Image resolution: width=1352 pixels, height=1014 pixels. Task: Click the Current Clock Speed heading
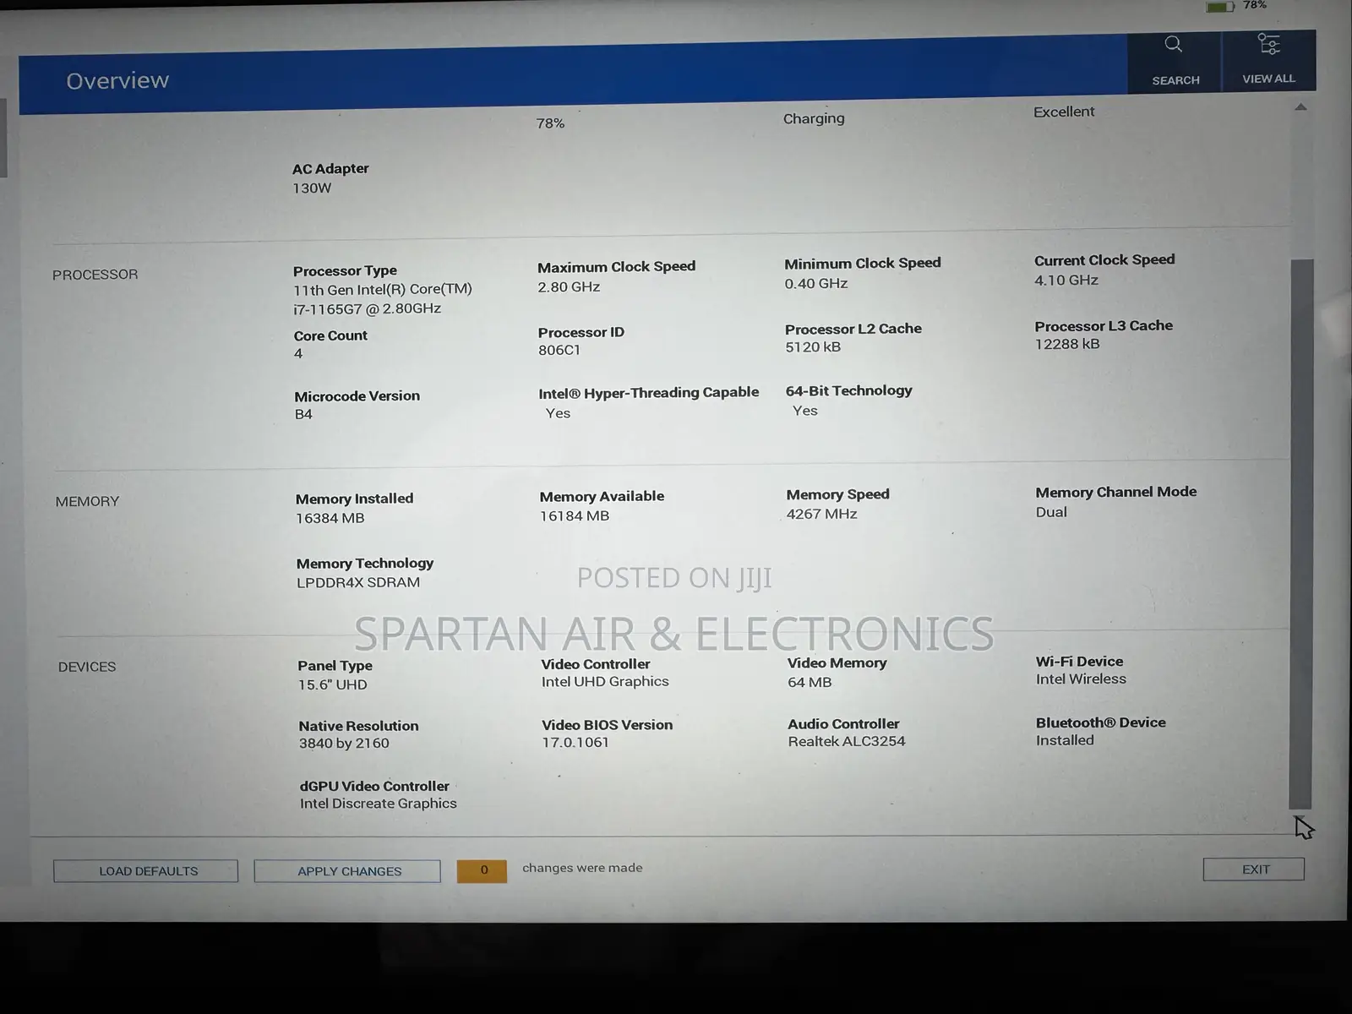pos(1104,260)
